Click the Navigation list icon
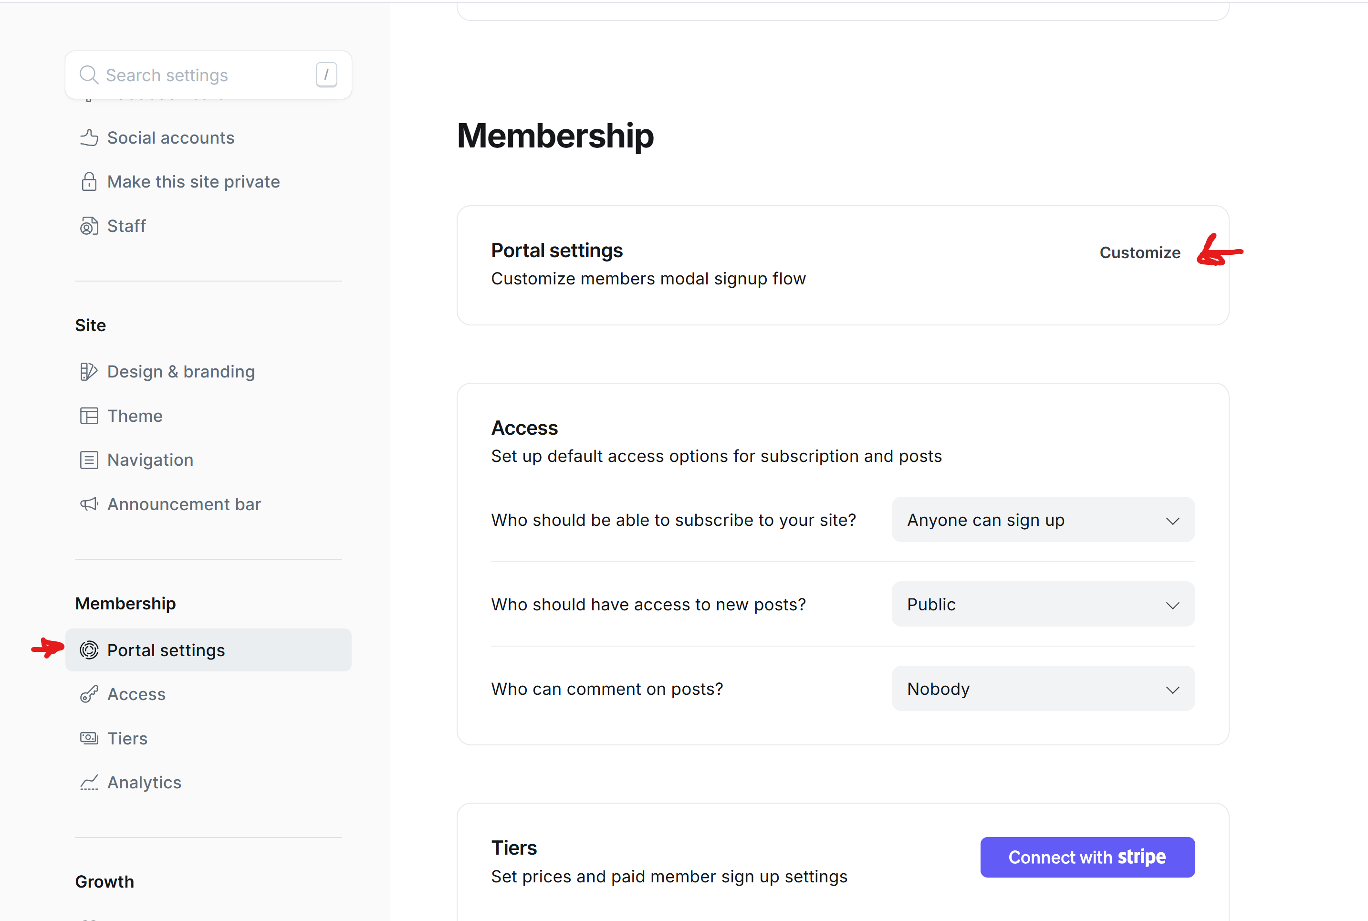This screenshot has width=1368, height=921. [89, 460]
